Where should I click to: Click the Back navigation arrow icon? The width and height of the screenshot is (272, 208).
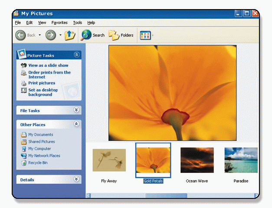pyautogui.click(x=20, y=35)
